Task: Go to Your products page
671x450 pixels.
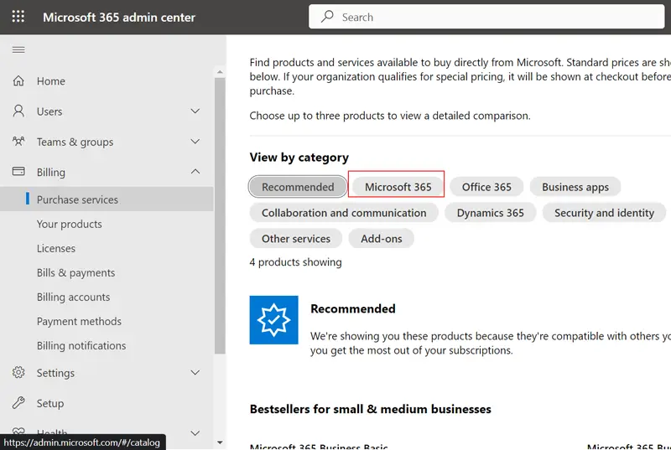Action: 69,224
